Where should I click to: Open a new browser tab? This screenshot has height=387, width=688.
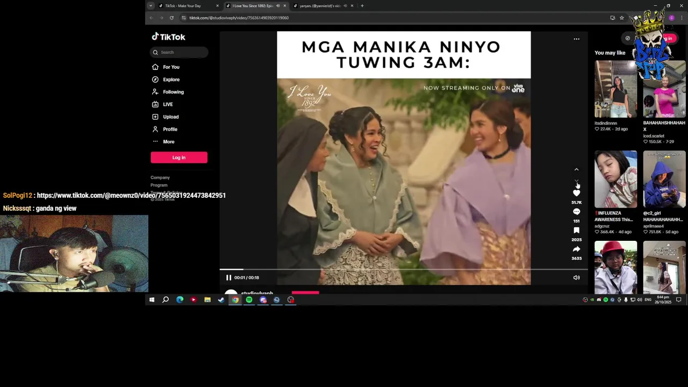tap(362, 6)
